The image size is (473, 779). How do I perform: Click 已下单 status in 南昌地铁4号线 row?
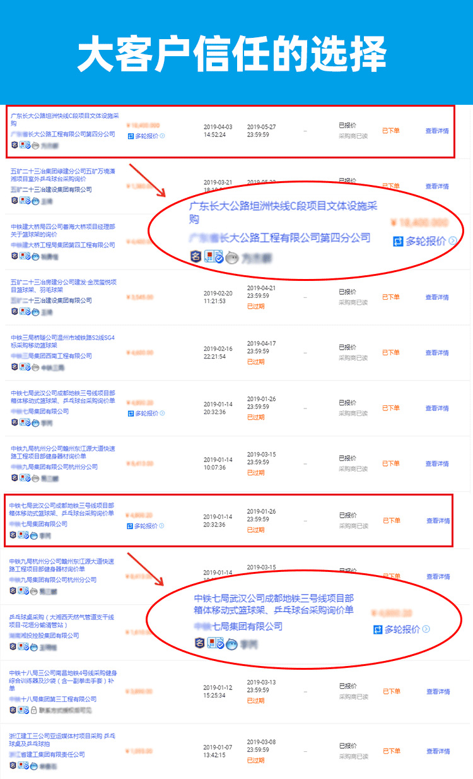[x=391, y=692]
